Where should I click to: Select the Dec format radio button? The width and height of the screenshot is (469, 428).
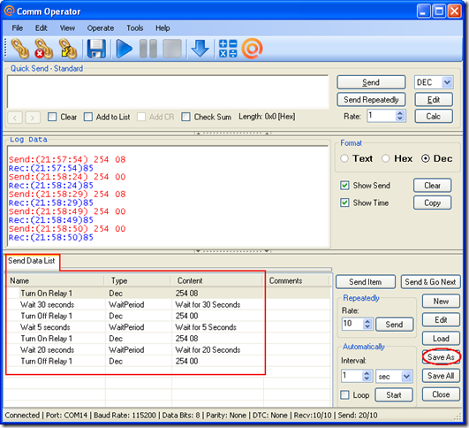click(426, 158)
